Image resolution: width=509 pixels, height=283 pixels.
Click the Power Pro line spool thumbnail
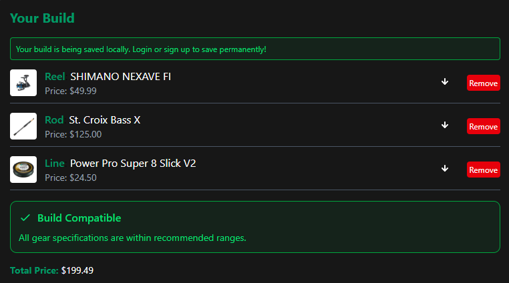(x=23, y=170)
